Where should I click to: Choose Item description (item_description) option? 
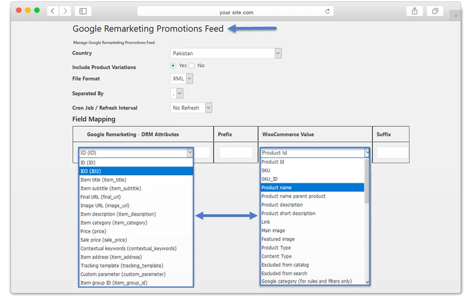pyautogui.click(x=136, y=214)
